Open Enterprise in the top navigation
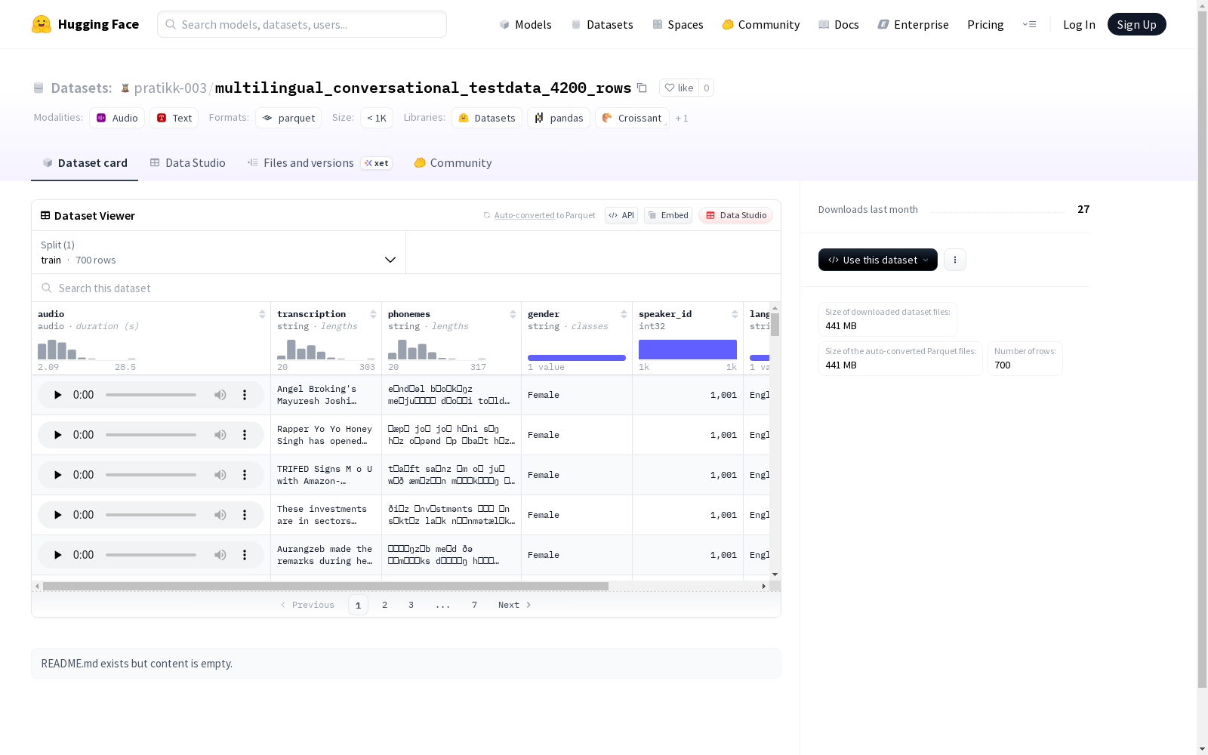Image resolution: width=1208 pixels, height=755 pixels. 914,24
